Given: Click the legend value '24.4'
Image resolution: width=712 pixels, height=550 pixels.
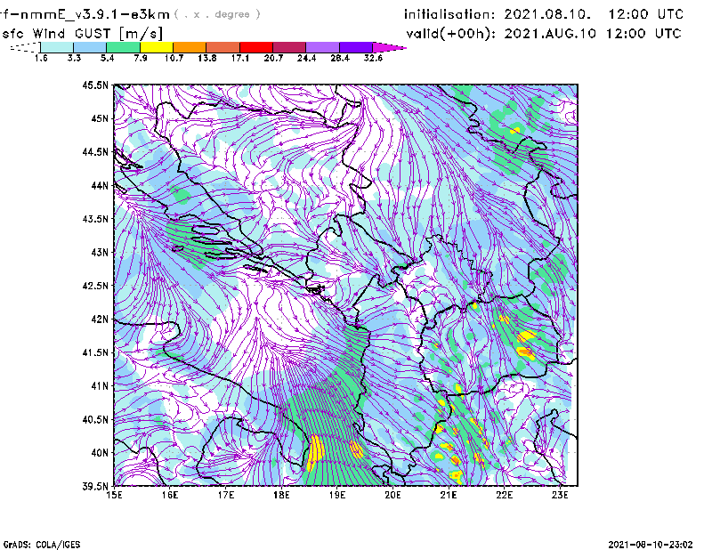Looking at the screenshot, I should [306, 58].
